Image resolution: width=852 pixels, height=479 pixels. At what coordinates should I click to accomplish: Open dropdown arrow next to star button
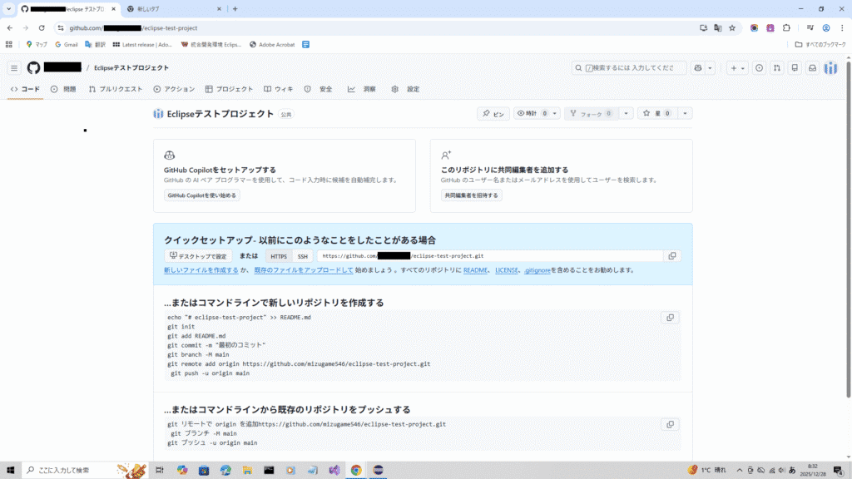point(685,113)
